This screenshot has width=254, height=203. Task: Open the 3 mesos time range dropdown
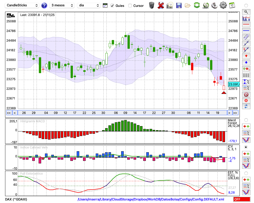(62, 5)
